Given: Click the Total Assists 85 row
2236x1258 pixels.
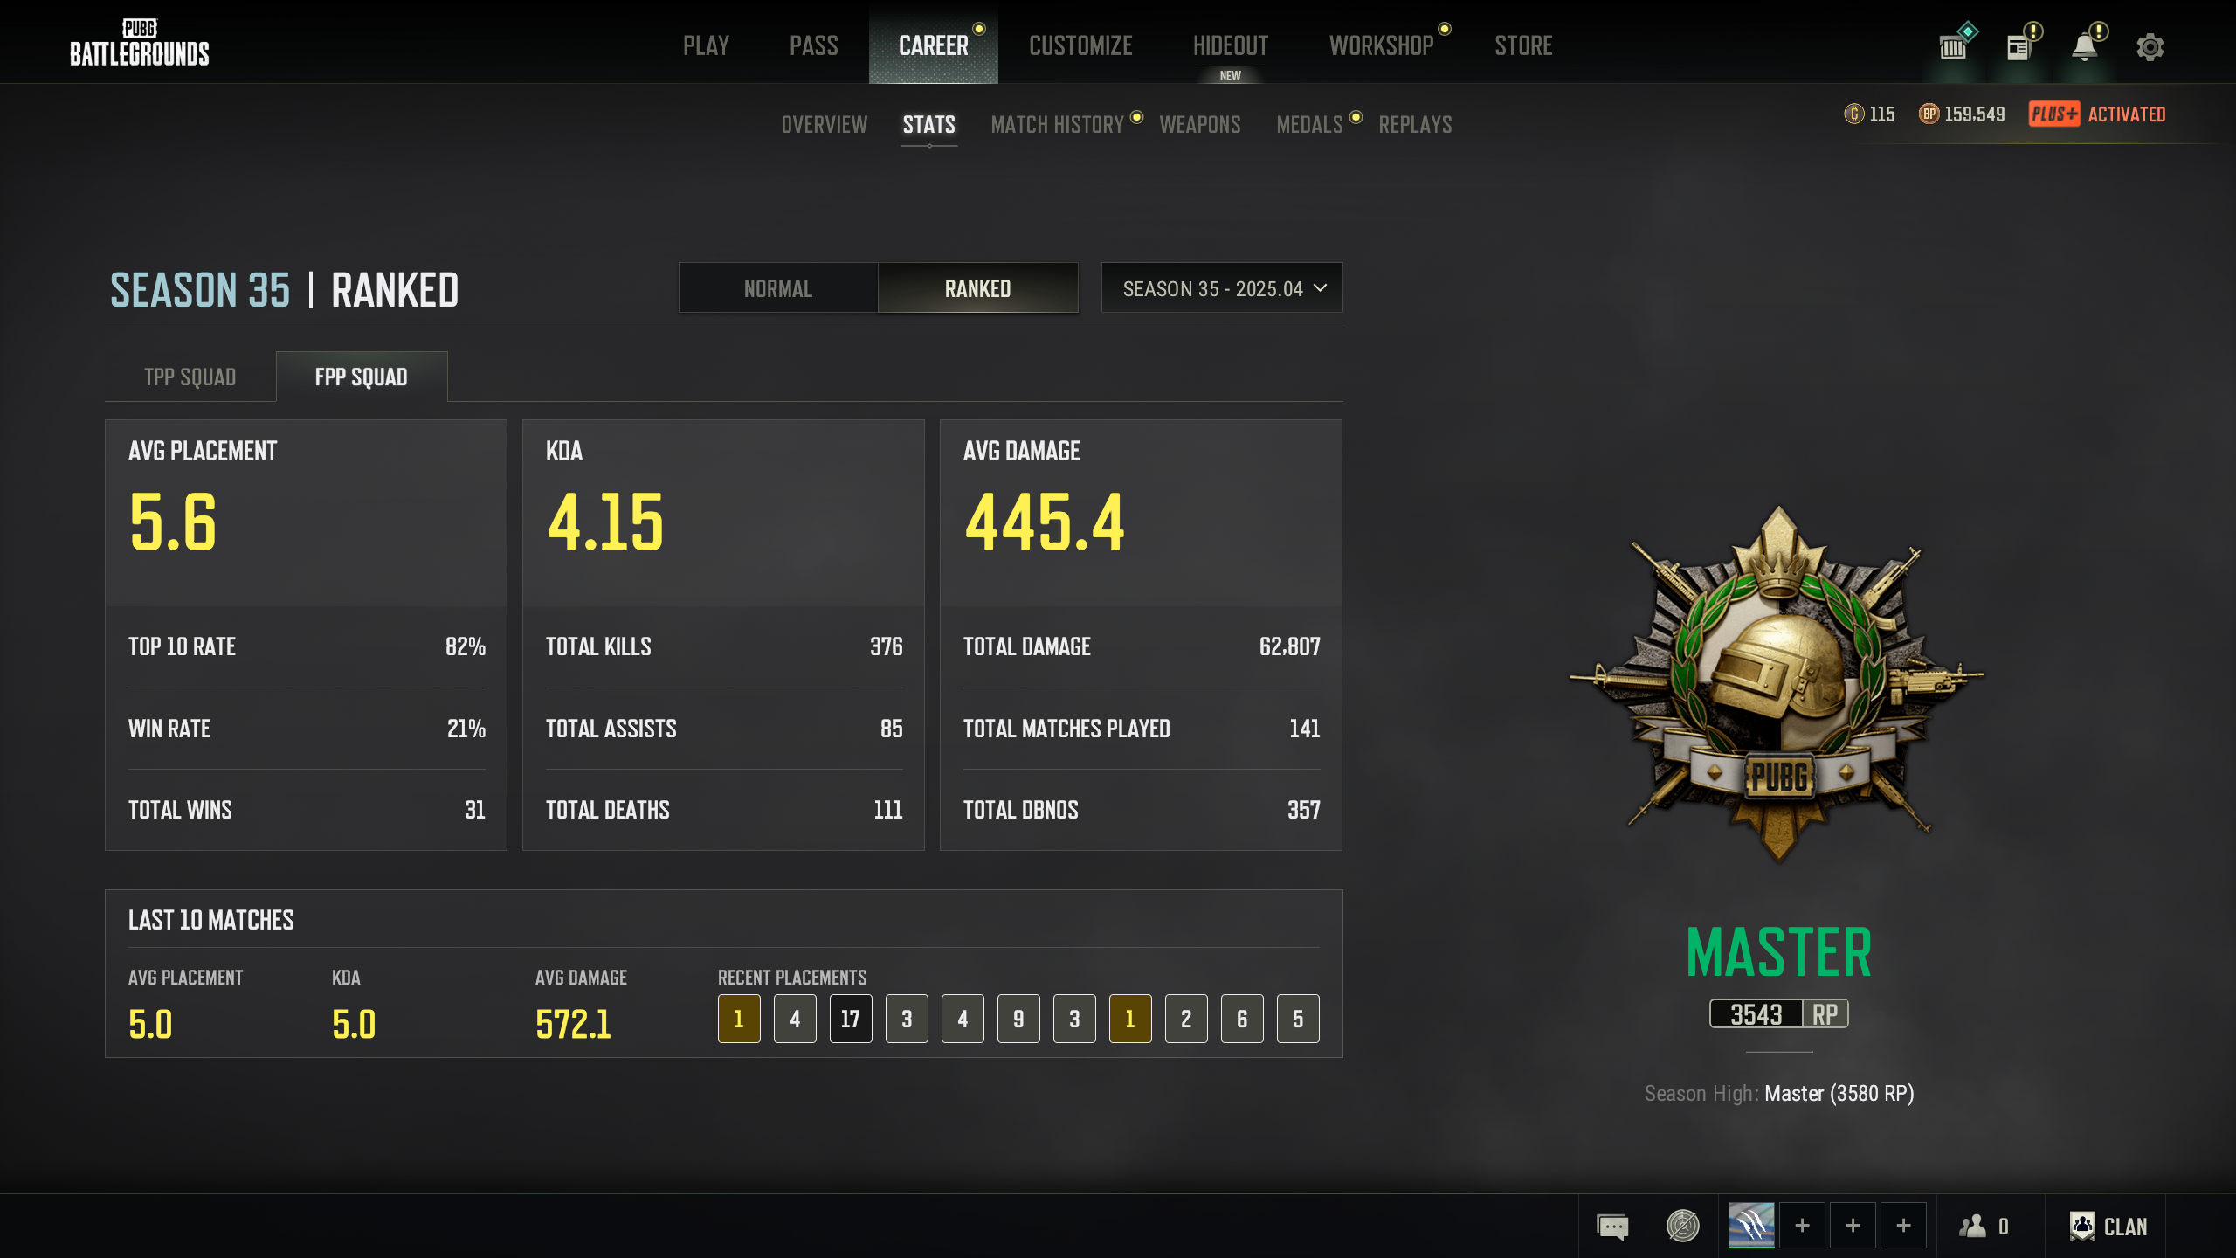Looking at the screenshot, I should (x=724, y=729).
